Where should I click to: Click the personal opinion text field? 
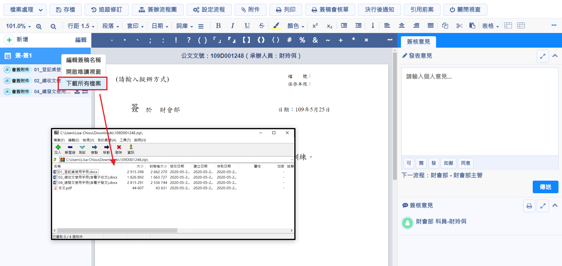(x=479, y=111)
